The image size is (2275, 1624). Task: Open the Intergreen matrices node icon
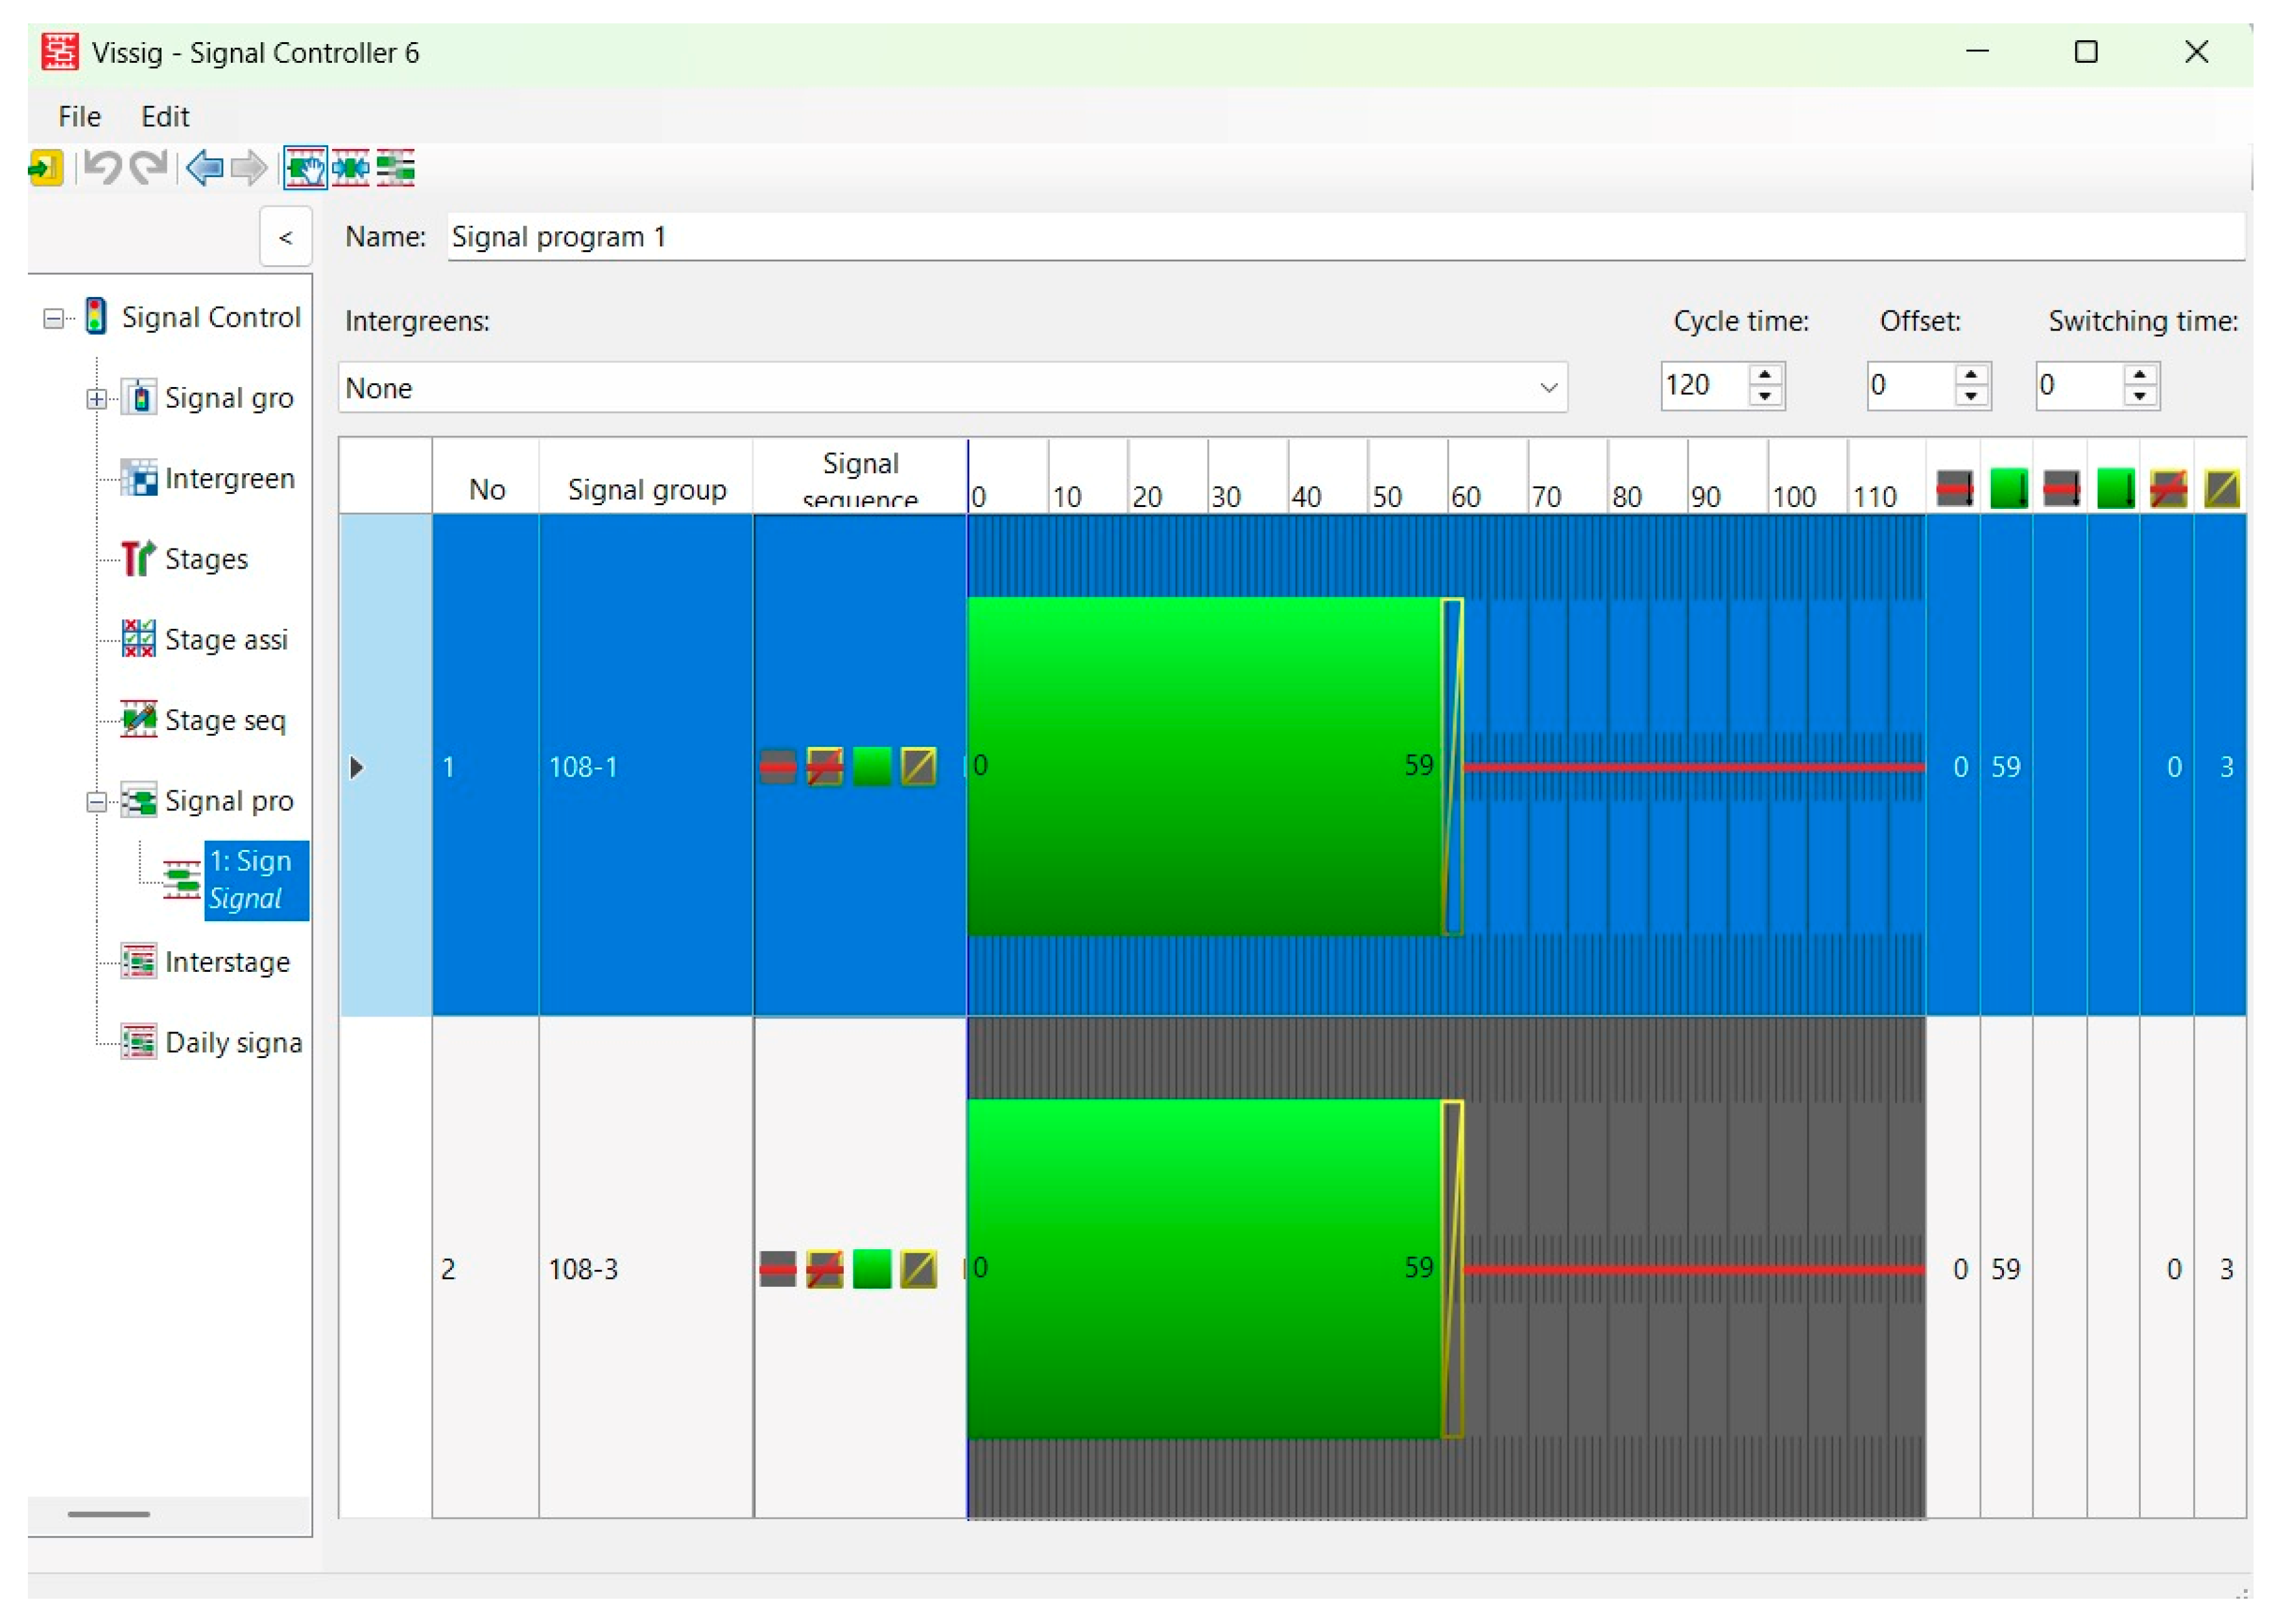pyautogui.click(x=138, y=478)
